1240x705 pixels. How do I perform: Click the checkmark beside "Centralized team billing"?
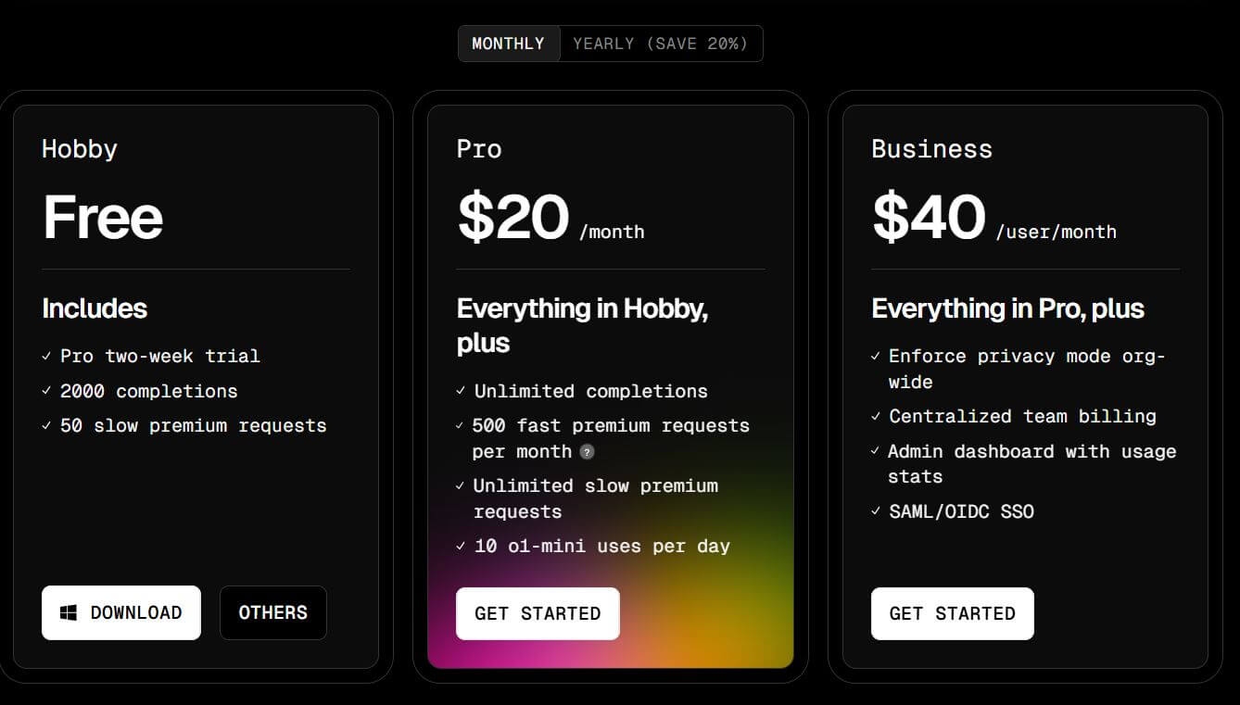click(x=876, y=416)
